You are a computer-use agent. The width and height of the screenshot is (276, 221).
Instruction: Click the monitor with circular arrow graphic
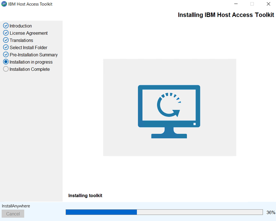pyautogui.click(x=169, y=111)
